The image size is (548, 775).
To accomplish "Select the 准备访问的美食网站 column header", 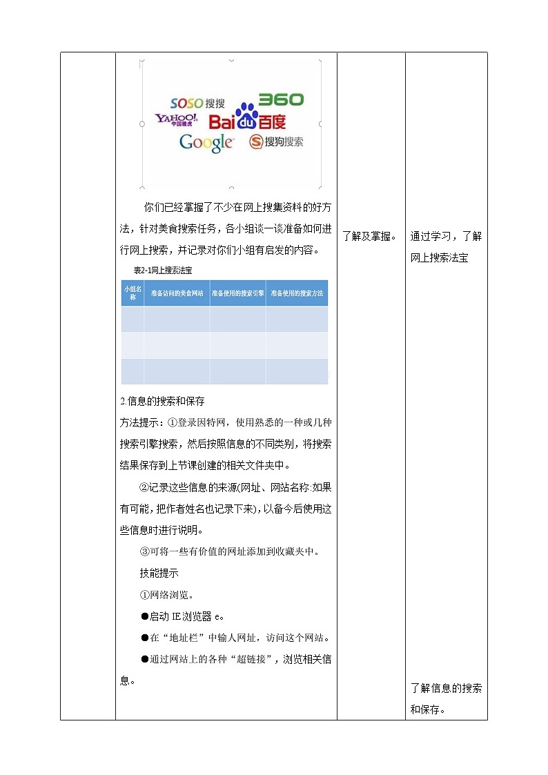I will point(177,293).
